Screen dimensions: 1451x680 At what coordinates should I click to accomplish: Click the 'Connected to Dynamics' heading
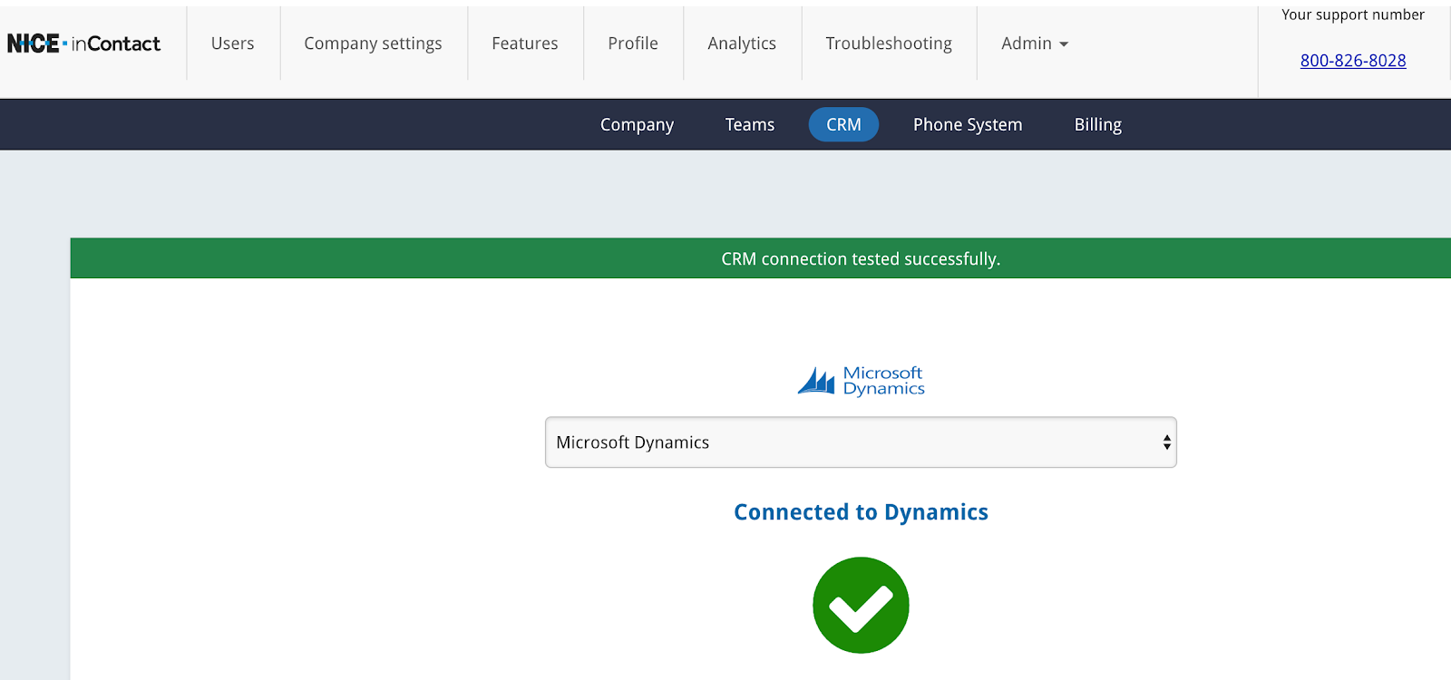point(861,512)
